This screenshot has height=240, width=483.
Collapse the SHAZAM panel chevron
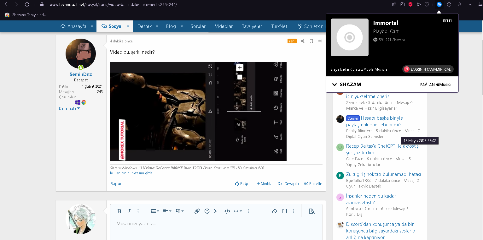point(335,85)
